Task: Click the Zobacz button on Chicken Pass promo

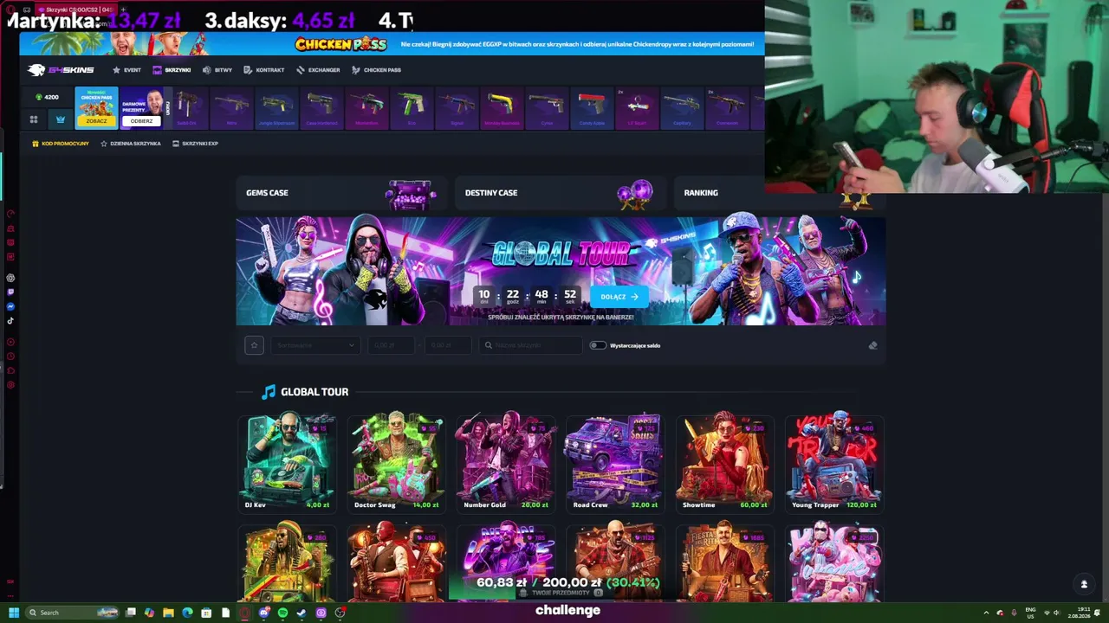Action: click(x=96, y=121)
